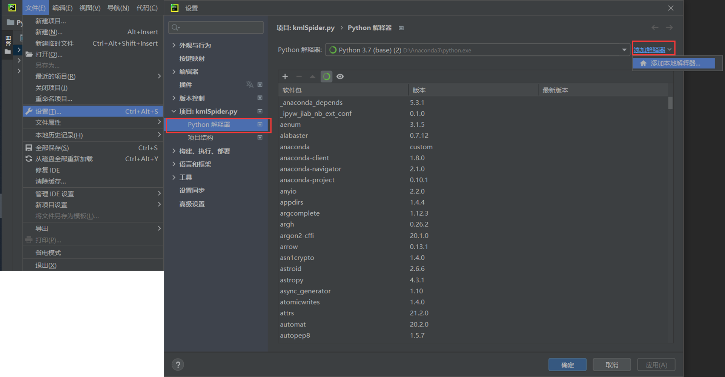This screenshot has height=377, width=725.
Task: Choose 设置(T)... from File menu
Action: (93, 111)
